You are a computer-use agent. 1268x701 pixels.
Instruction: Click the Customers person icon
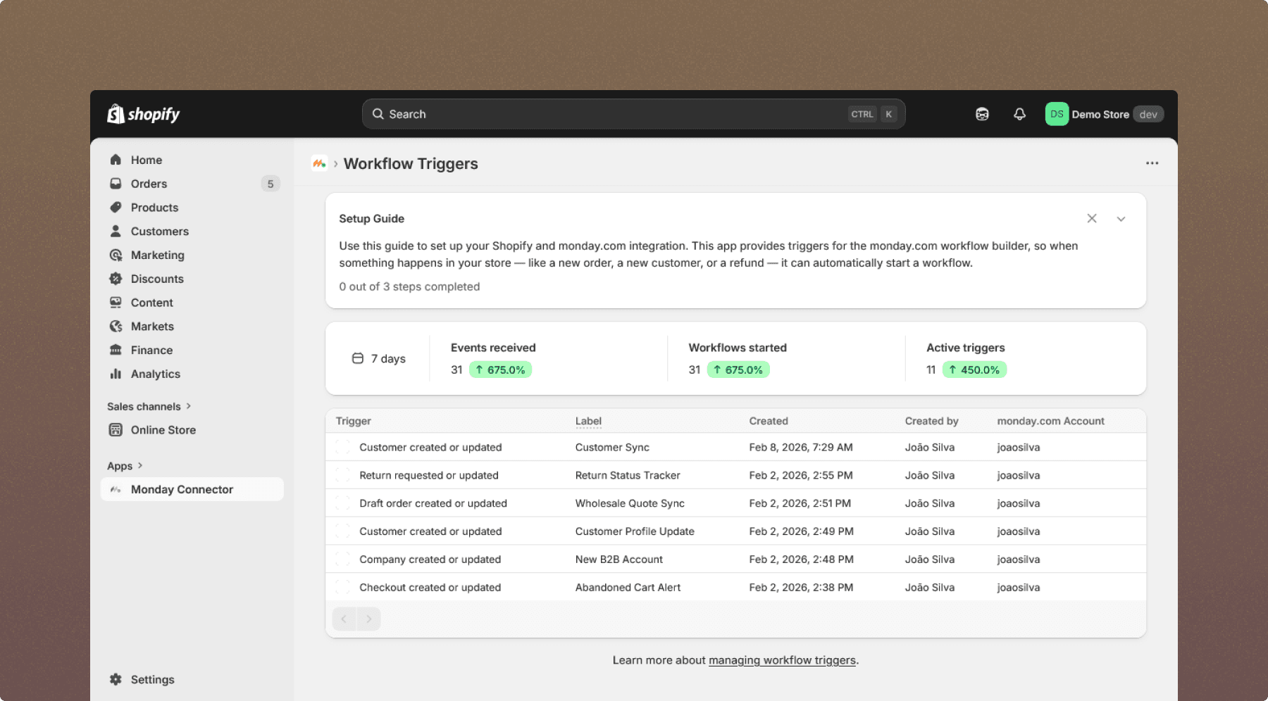point(116,231)
